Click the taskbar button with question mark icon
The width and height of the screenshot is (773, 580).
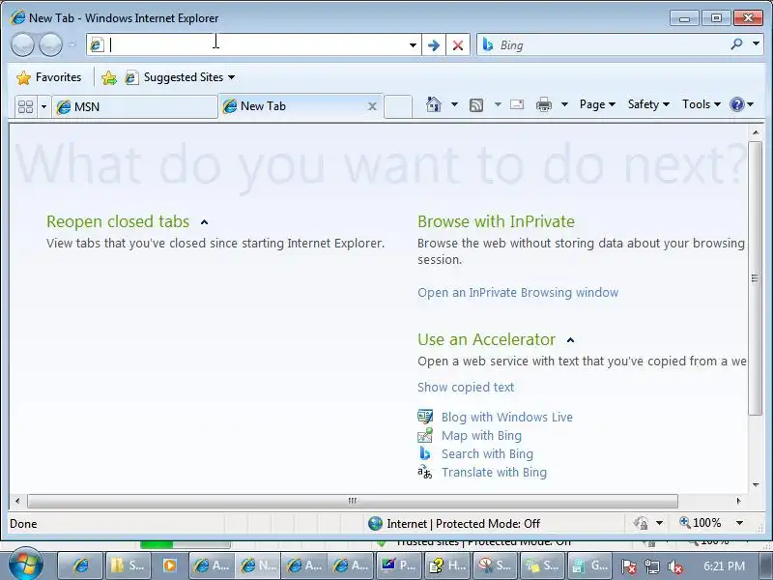pos(447,565)
